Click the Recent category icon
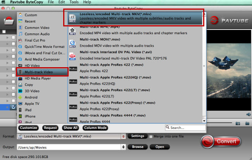Screen dimensions: 252x160 20,21
